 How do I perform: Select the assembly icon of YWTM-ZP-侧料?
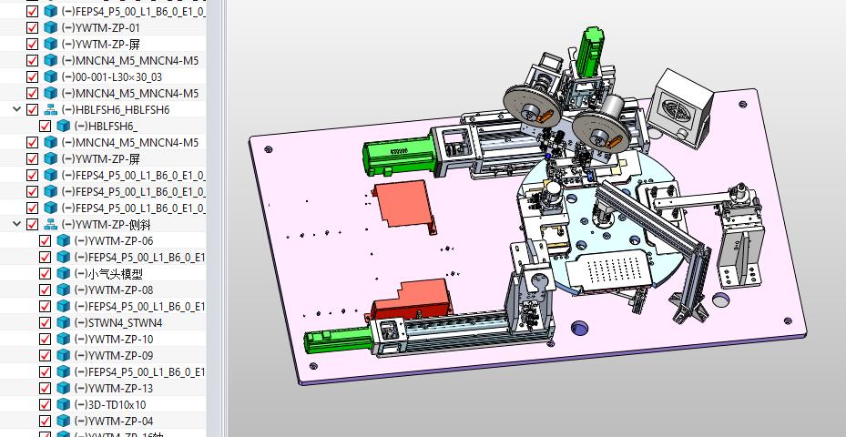pyautogui.click(x=50, y=224)
